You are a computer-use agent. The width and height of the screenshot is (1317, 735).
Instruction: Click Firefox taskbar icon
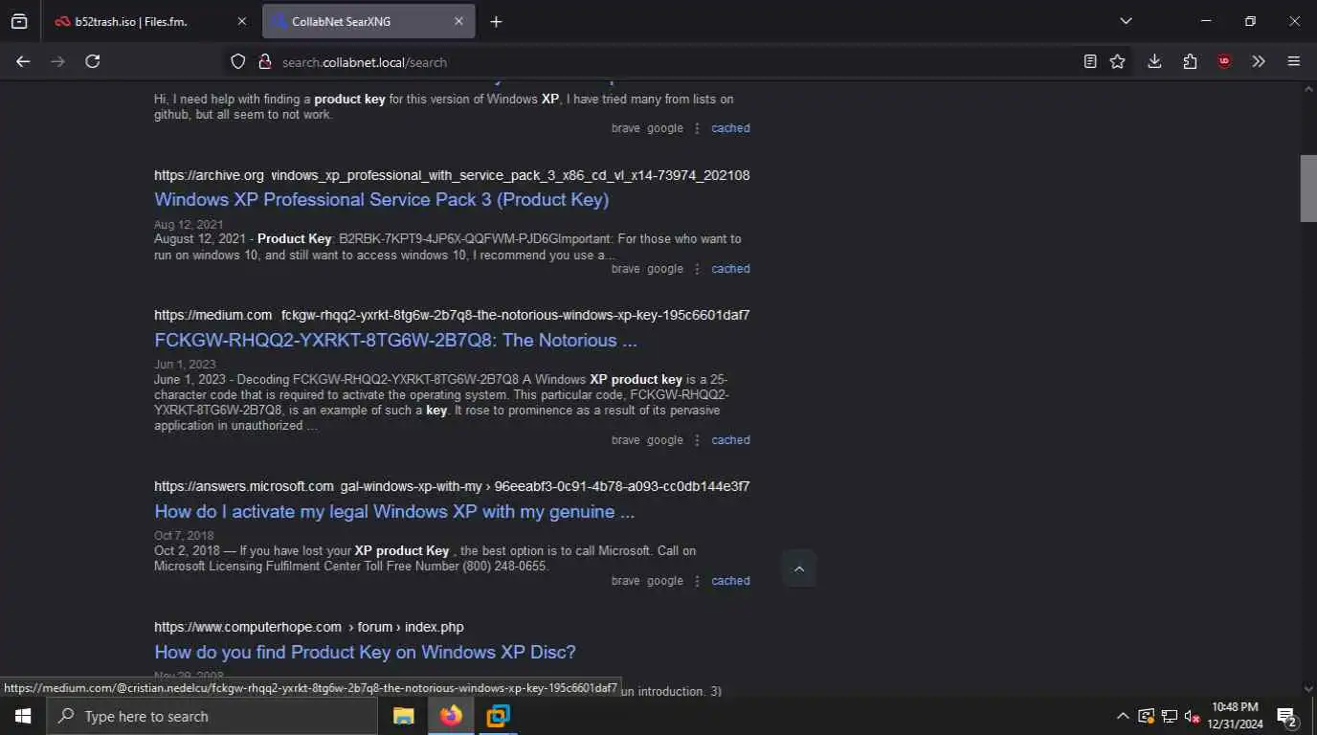[451, 716]
